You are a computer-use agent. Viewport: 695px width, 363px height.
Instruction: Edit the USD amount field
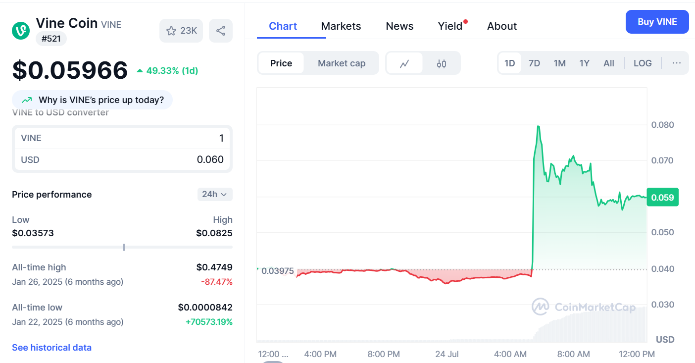[122, 159]
